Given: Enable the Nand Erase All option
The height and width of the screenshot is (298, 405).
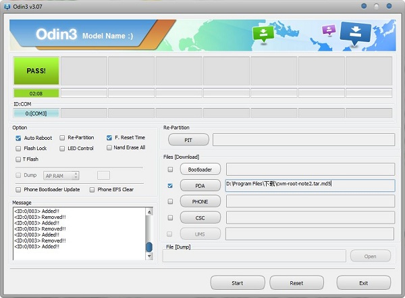Looking at the screenshot, I should tap(109, 148).
